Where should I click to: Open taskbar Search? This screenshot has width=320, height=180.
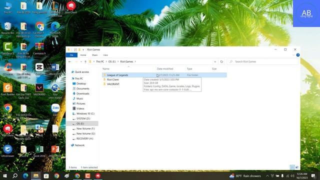(x=15, y=176)
